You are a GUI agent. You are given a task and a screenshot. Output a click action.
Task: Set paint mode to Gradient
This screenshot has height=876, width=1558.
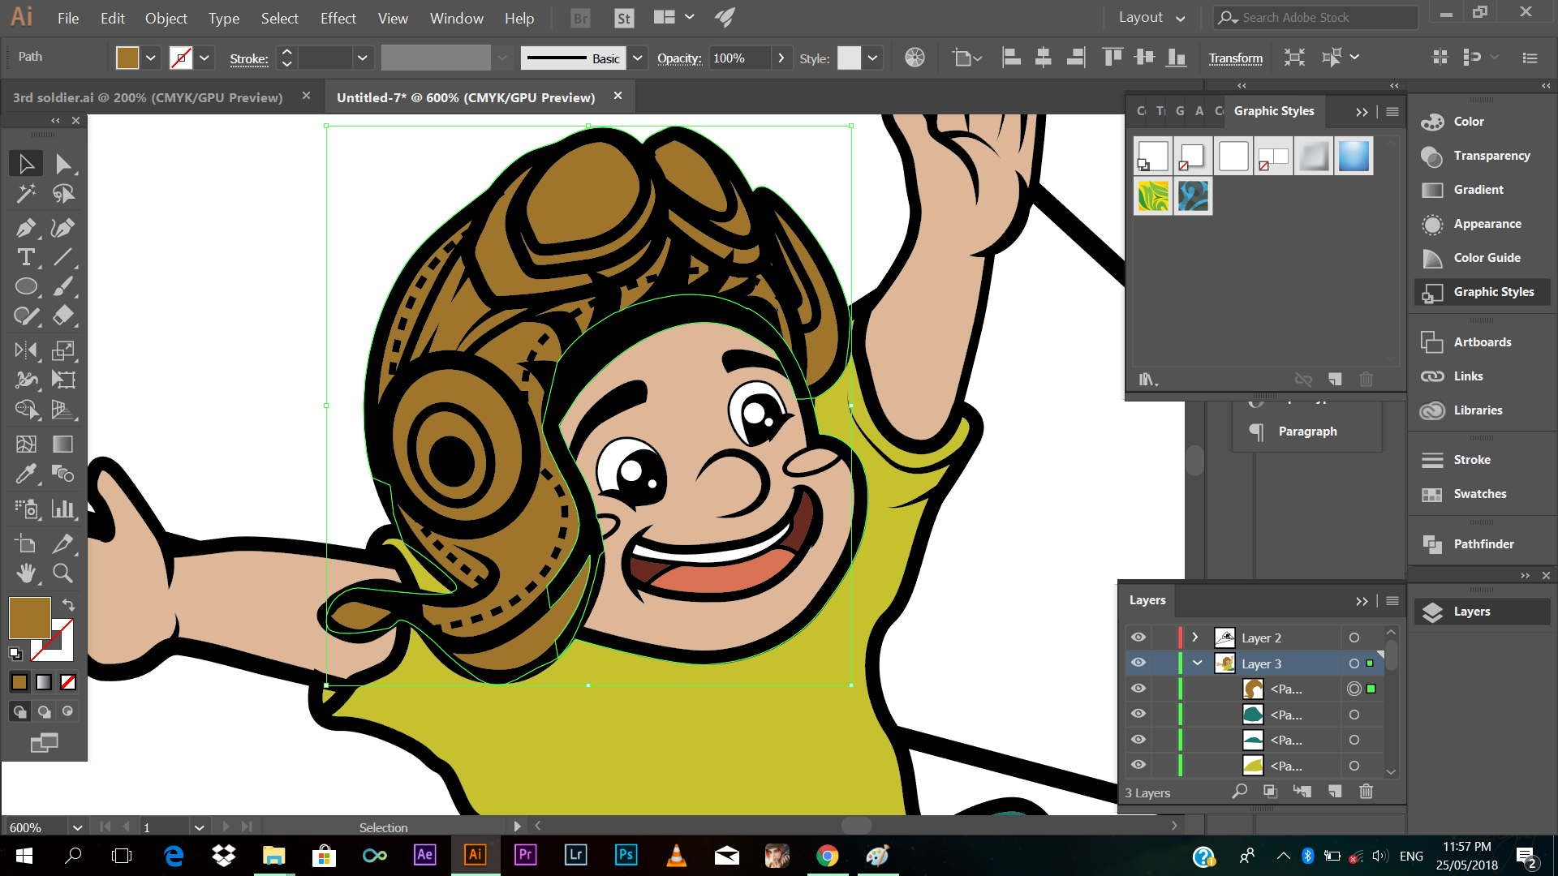tap(44, 682)
